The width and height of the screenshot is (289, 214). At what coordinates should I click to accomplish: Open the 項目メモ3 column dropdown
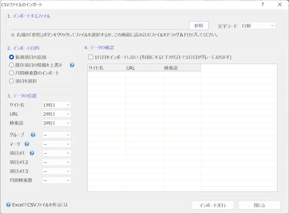pyautogui.click(x=57, y=171)
